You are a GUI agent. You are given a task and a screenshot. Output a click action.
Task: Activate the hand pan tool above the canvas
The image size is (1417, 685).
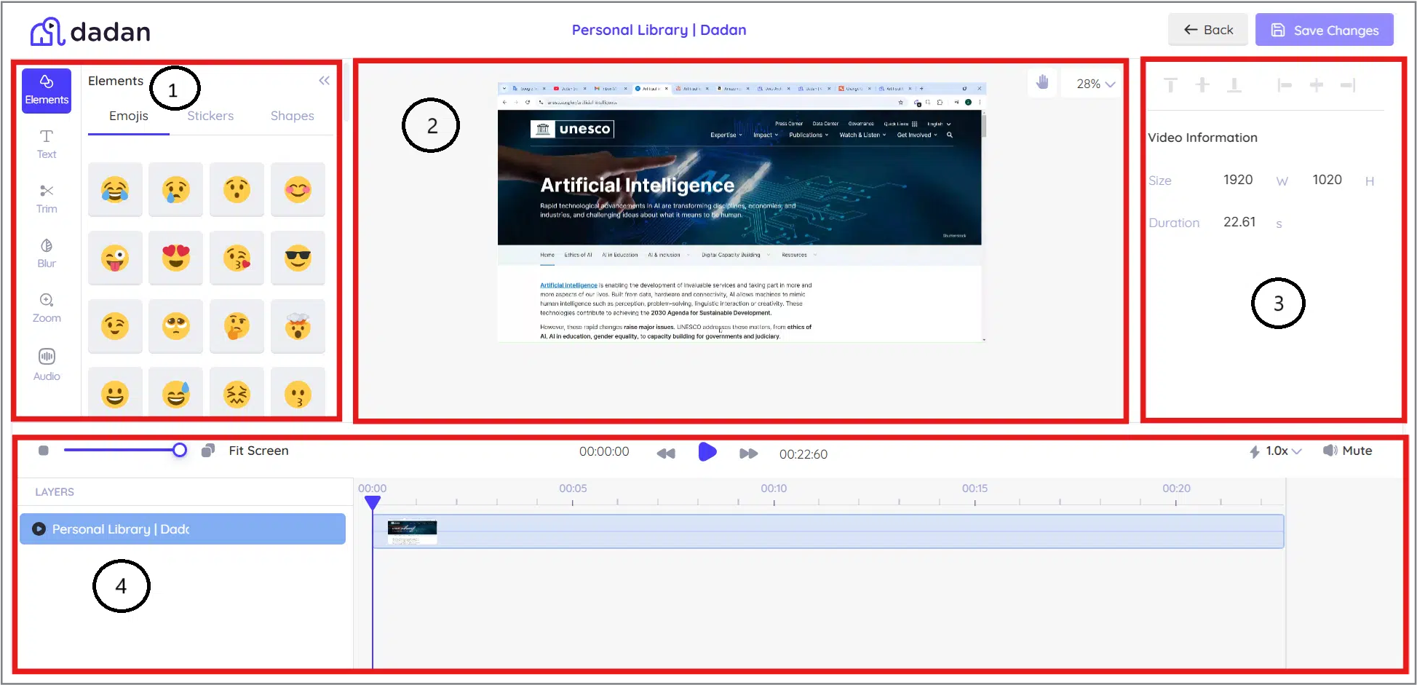coord(1042,82)
